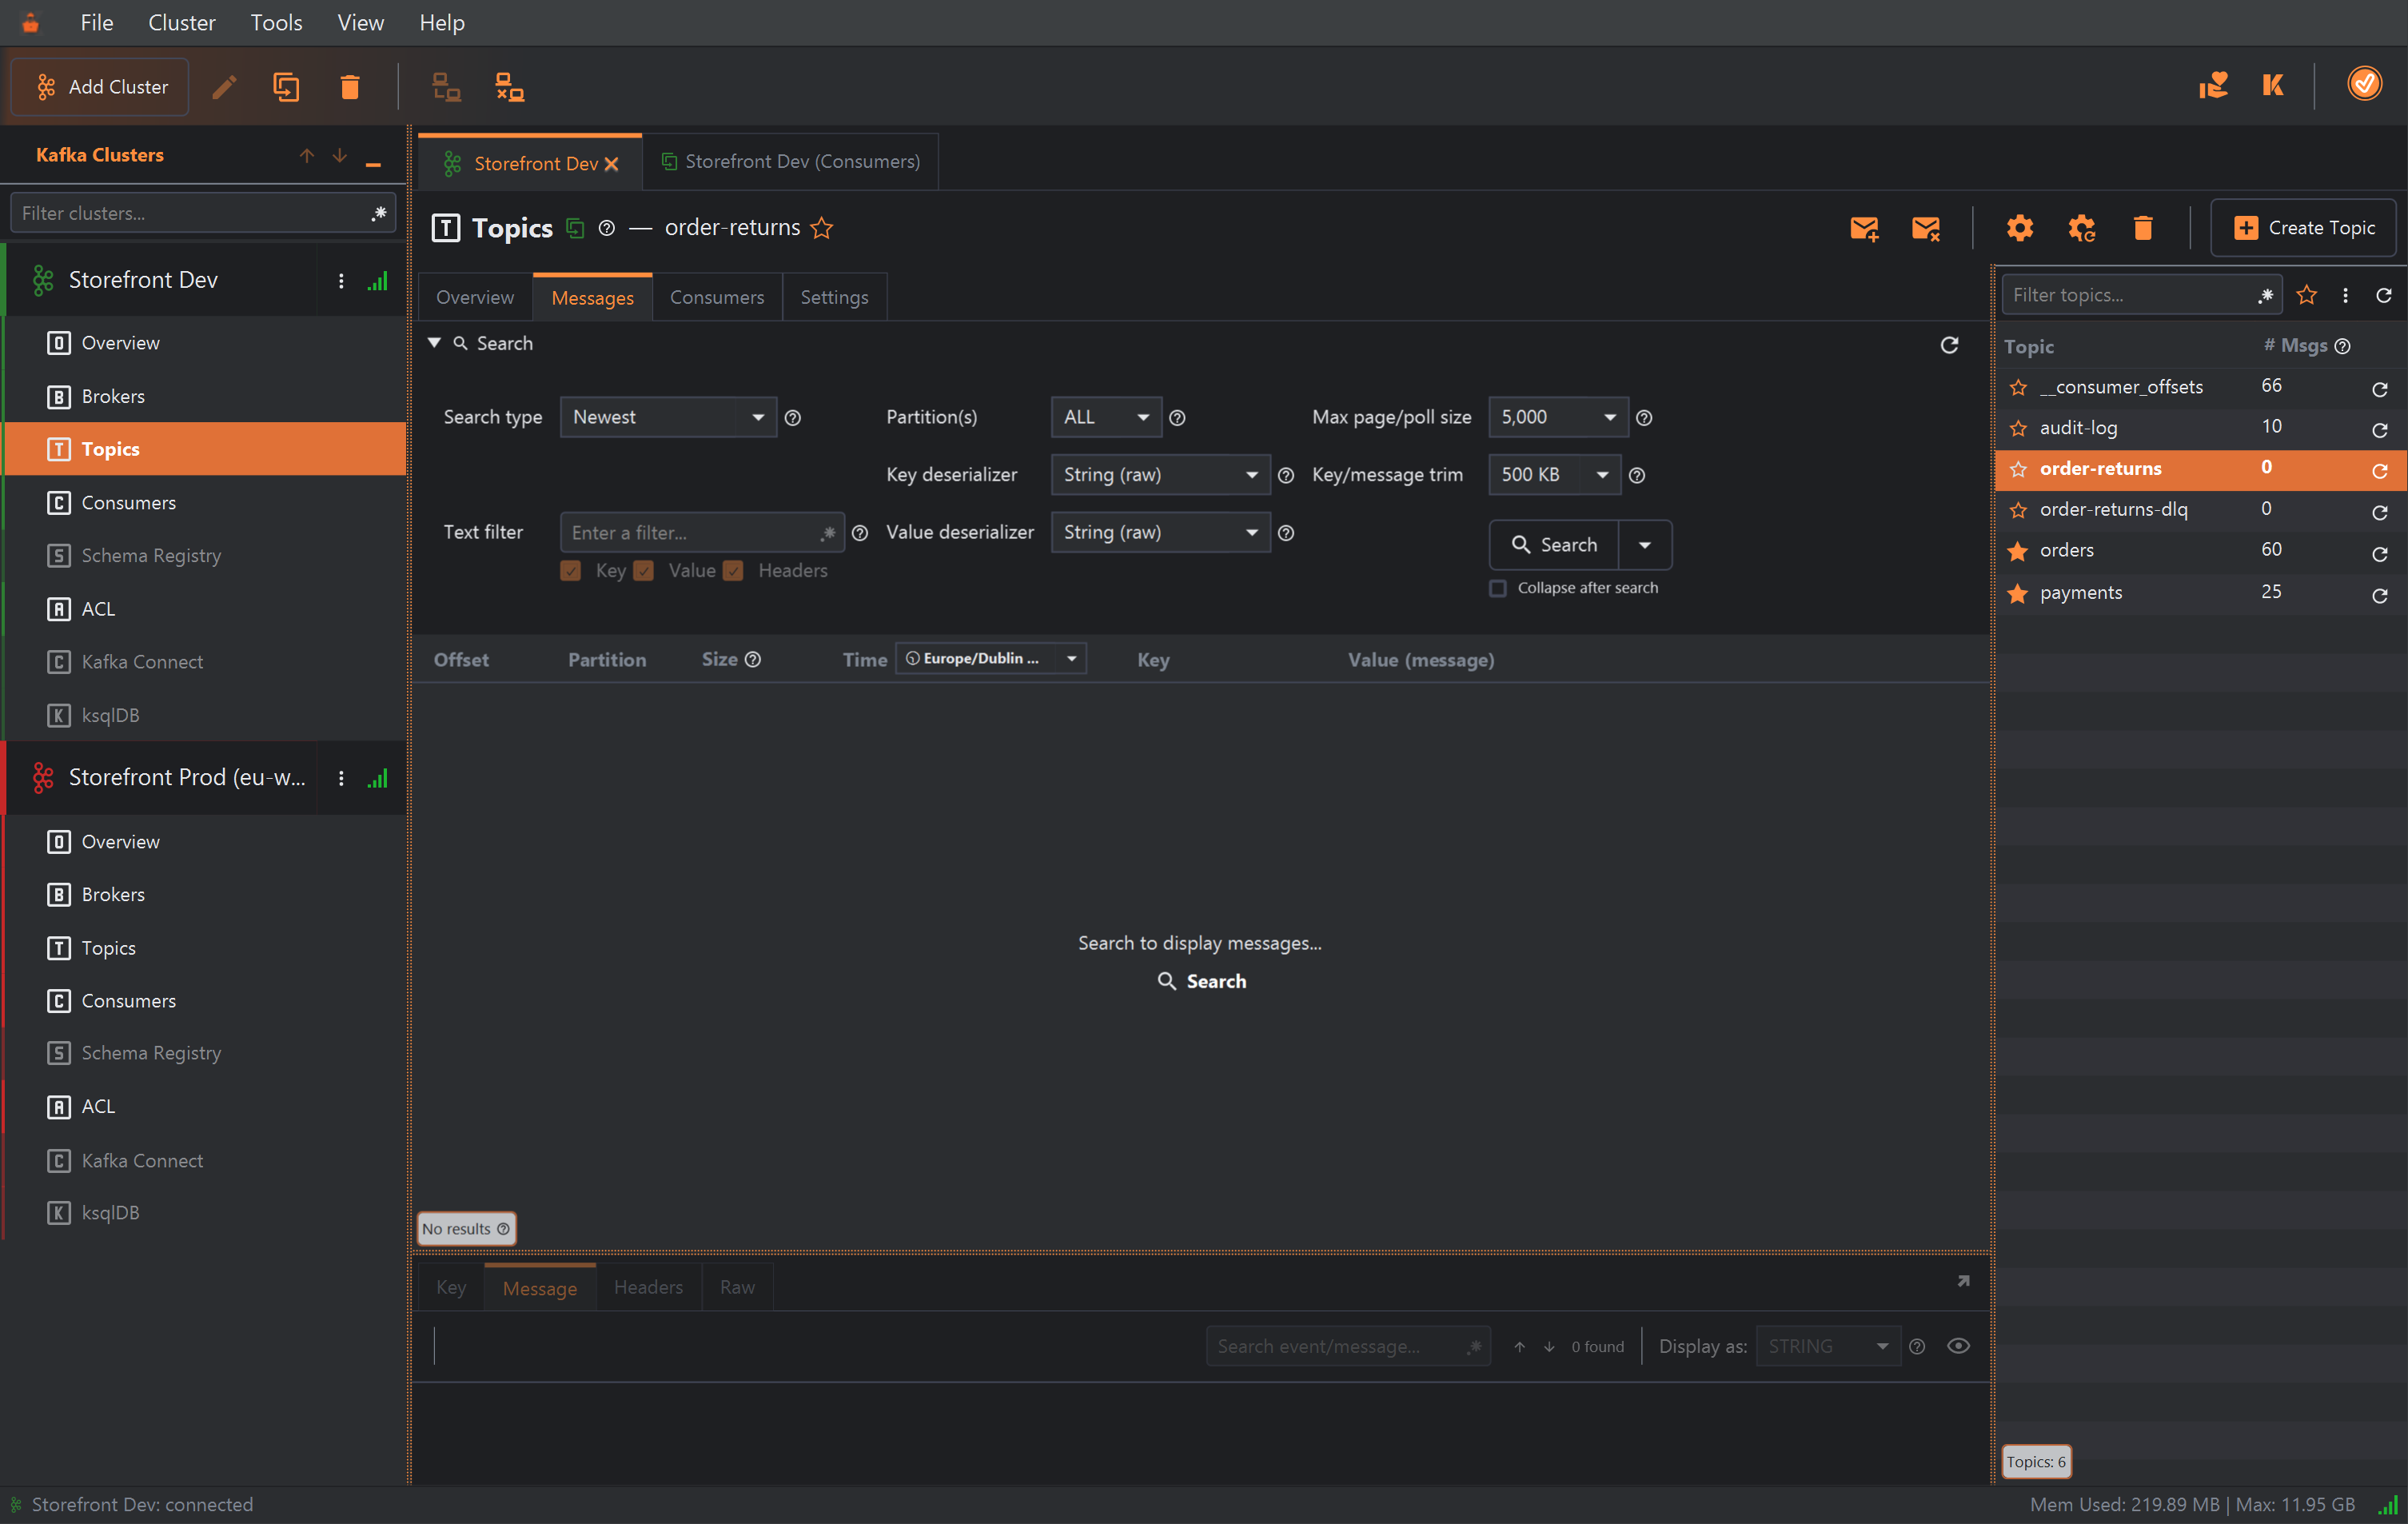The image size is (2408, 1524).
Task: Favorite the order-returns topic title star
Action: coord(821,228)
